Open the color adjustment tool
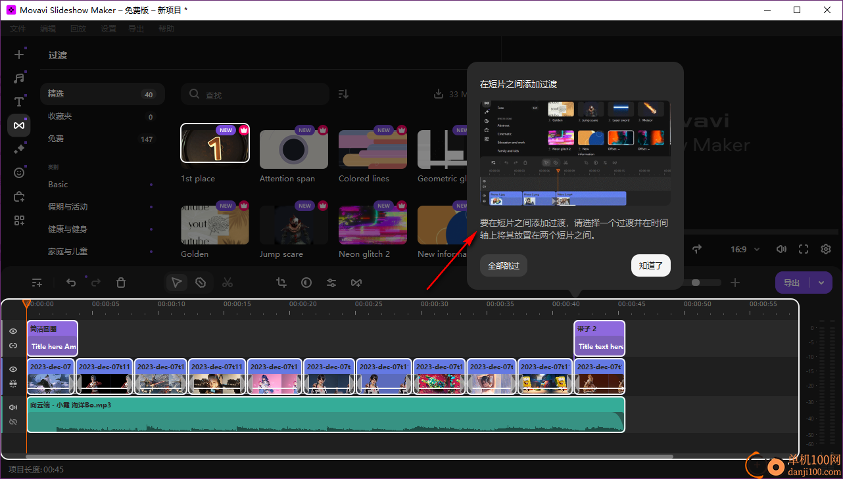The width and height of the screenshot is (843, 479). coord(306,283)
